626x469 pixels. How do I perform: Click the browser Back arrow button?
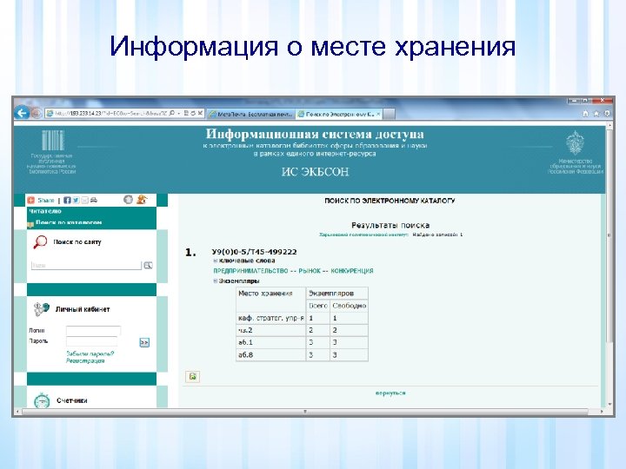point(22,113)
